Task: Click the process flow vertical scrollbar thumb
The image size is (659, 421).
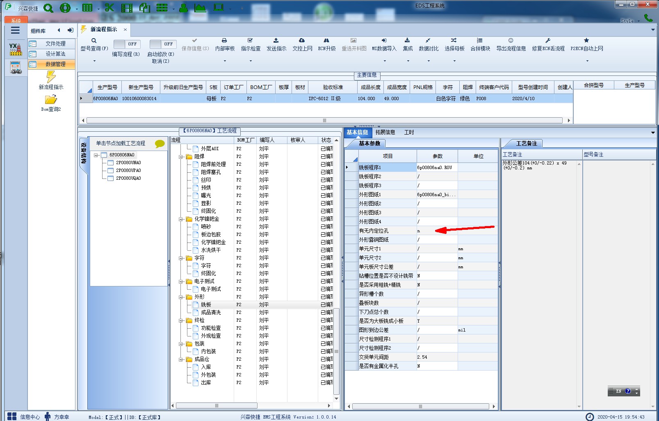Action: click(x=337, y=352)
